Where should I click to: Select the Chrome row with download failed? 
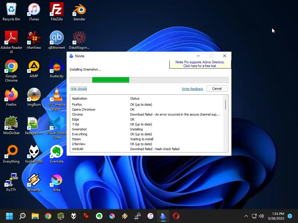point(147,114)
